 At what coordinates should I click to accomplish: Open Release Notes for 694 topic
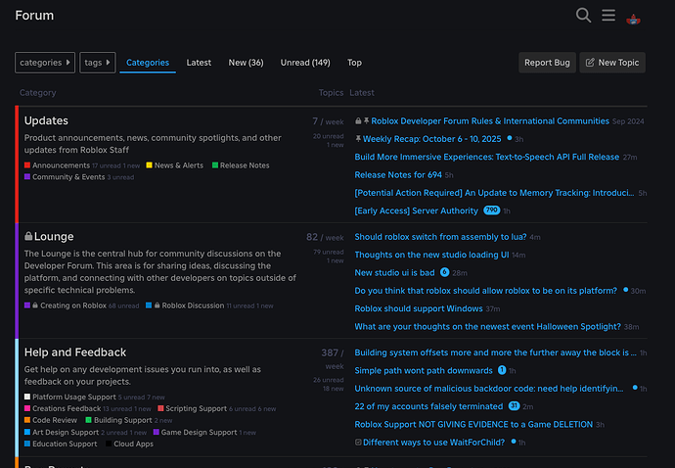(398, 174)
